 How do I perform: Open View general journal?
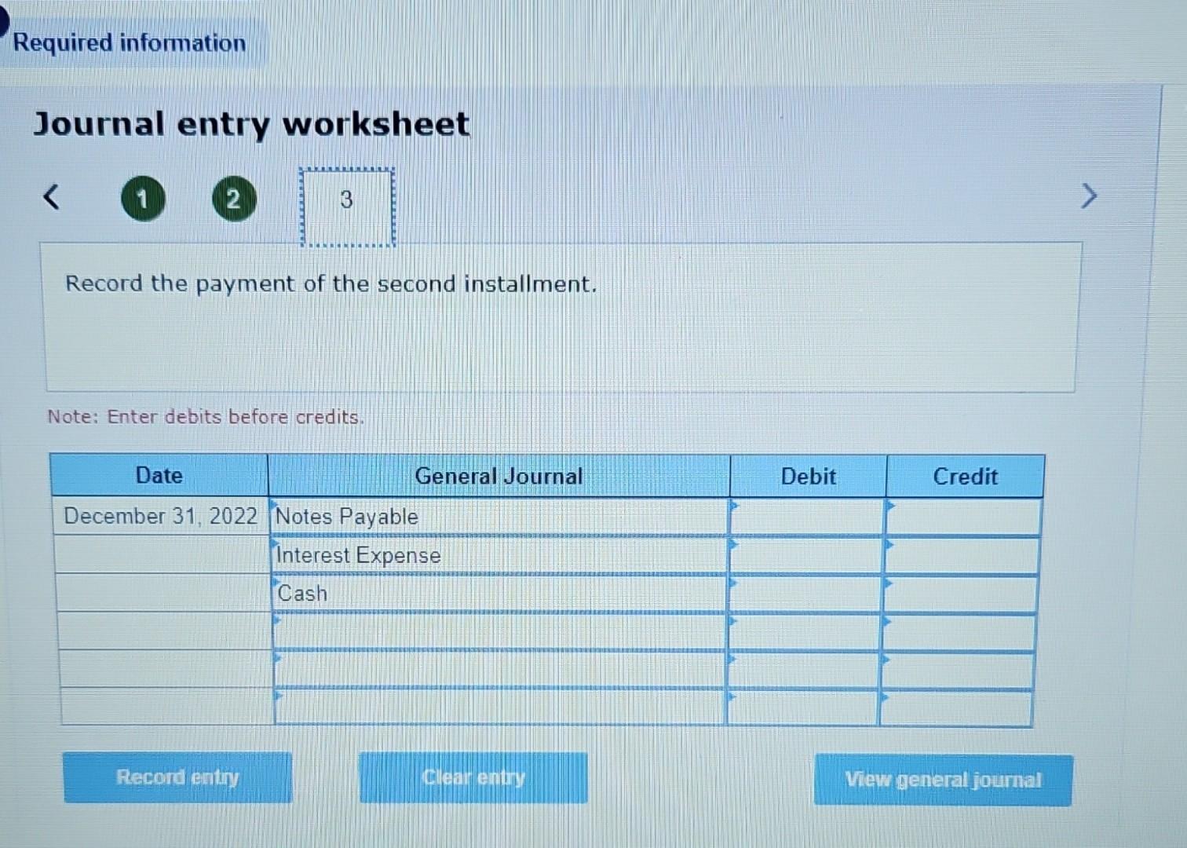(943, 780)
